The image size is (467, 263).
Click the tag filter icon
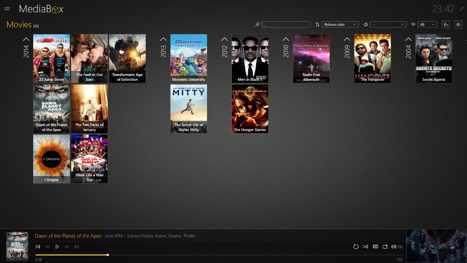[x=365, y=24]
